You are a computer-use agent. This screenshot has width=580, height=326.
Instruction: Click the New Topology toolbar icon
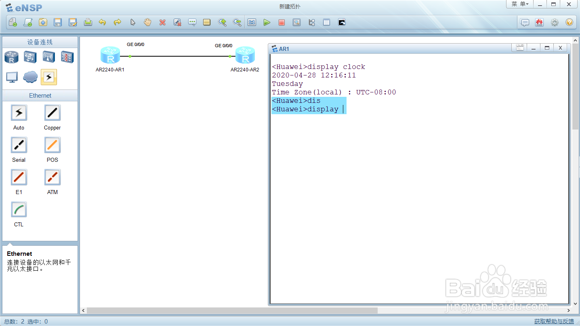click(x=13, y=22)
